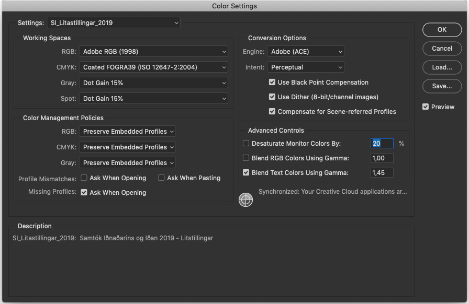Click the Load... button
The width and height of the screenshot is (469, 304).
(x=442, y=67)
